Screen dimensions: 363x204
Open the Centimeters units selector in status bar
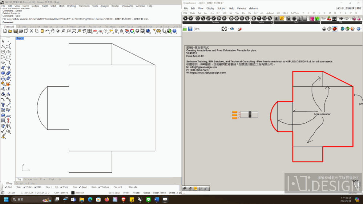click(61, 193)
